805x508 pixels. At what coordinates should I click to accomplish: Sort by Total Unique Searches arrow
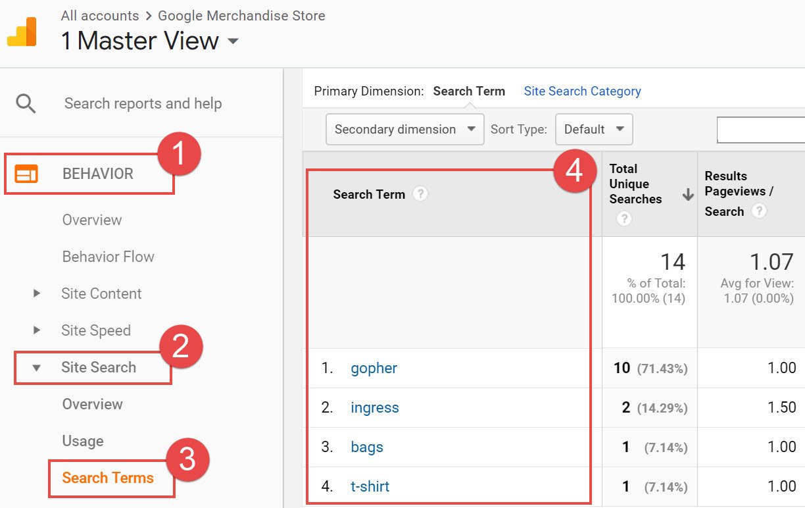[x=688, y=195]
